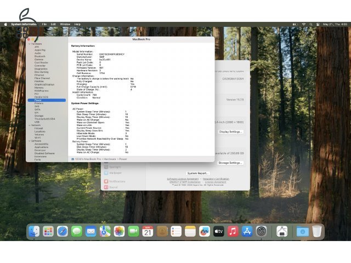Open Music app in the Dock
The height and width of the screenshot is (263, 351).
pyautogui.click(x=233, y=231)
